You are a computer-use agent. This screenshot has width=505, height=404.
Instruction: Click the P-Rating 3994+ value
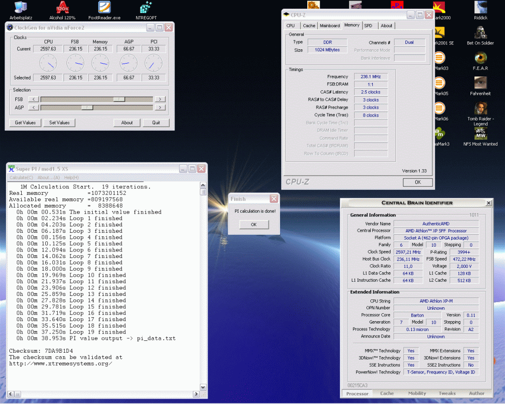tap(464, 252)
